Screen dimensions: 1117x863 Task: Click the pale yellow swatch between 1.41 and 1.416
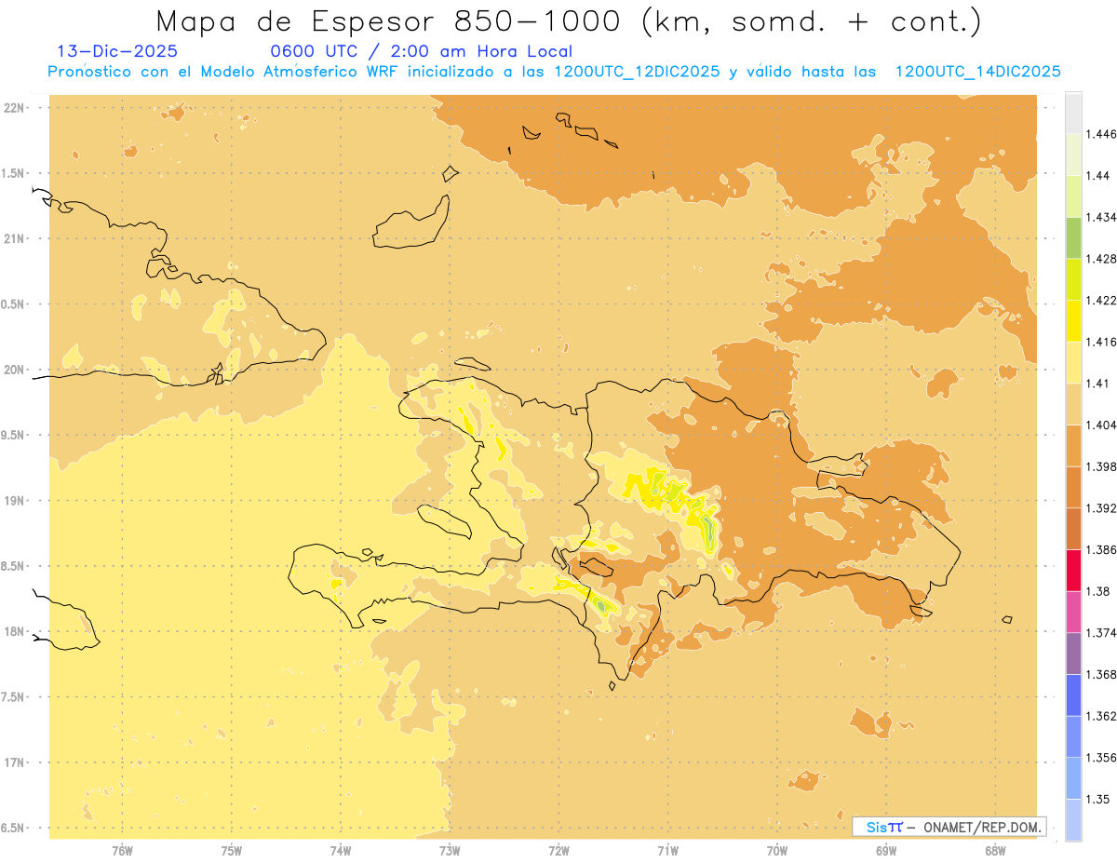pos(1073,362)
